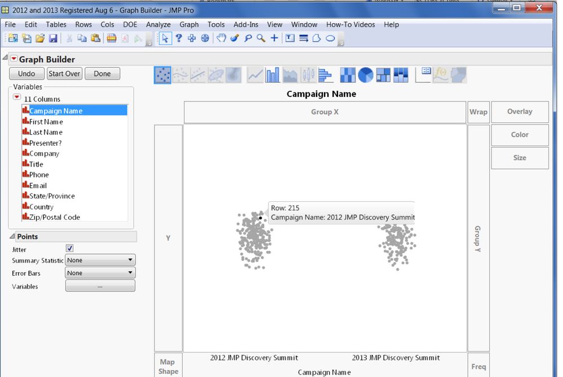This screenshot has height=377, width=563.
Task: Choose the Mosaic element icon
Action: point(401,76)
